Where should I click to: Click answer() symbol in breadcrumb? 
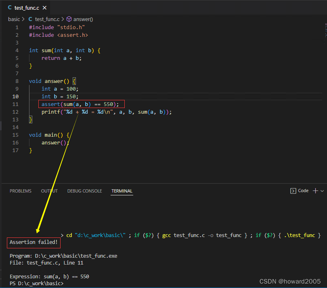click(83, 19)
